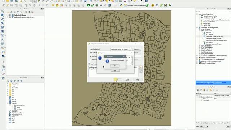Click Help button in Identify Results panel
Viewport: 231px width, 130px height.
pos(228,126)
